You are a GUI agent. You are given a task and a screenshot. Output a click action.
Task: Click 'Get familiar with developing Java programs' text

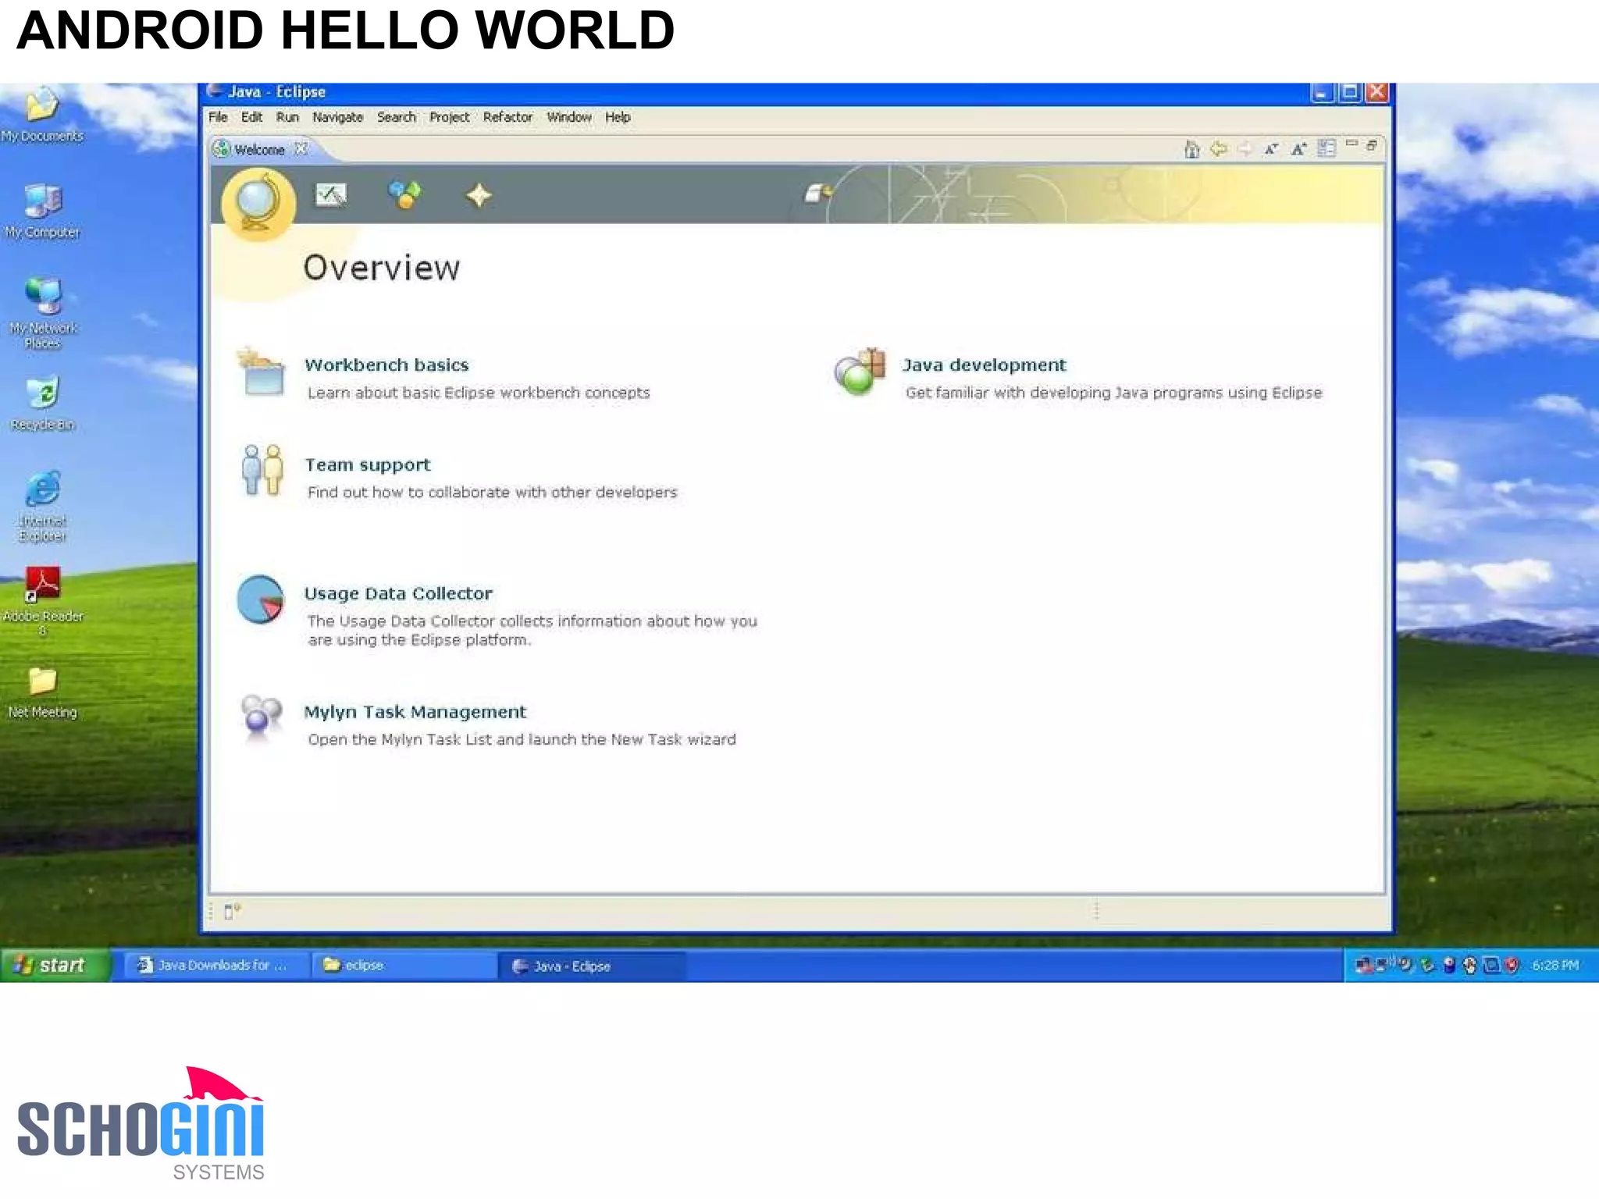(1113, 393)
